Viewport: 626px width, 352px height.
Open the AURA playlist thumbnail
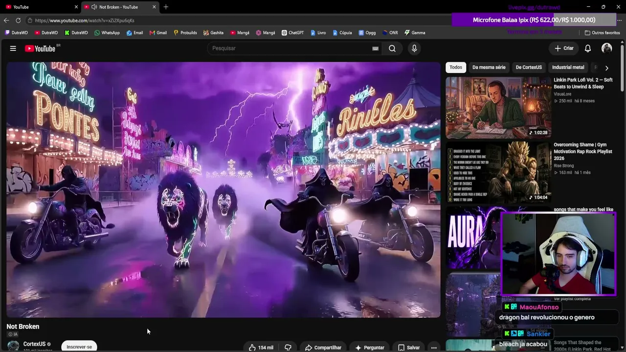[x=473, y=238]
